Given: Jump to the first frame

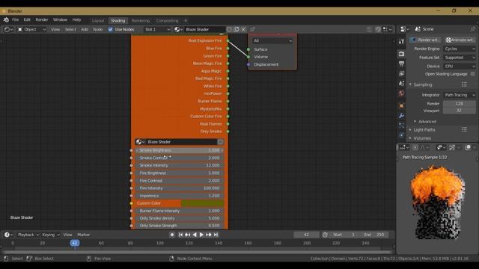Looking at the screenshot, I should coord(180,235).
